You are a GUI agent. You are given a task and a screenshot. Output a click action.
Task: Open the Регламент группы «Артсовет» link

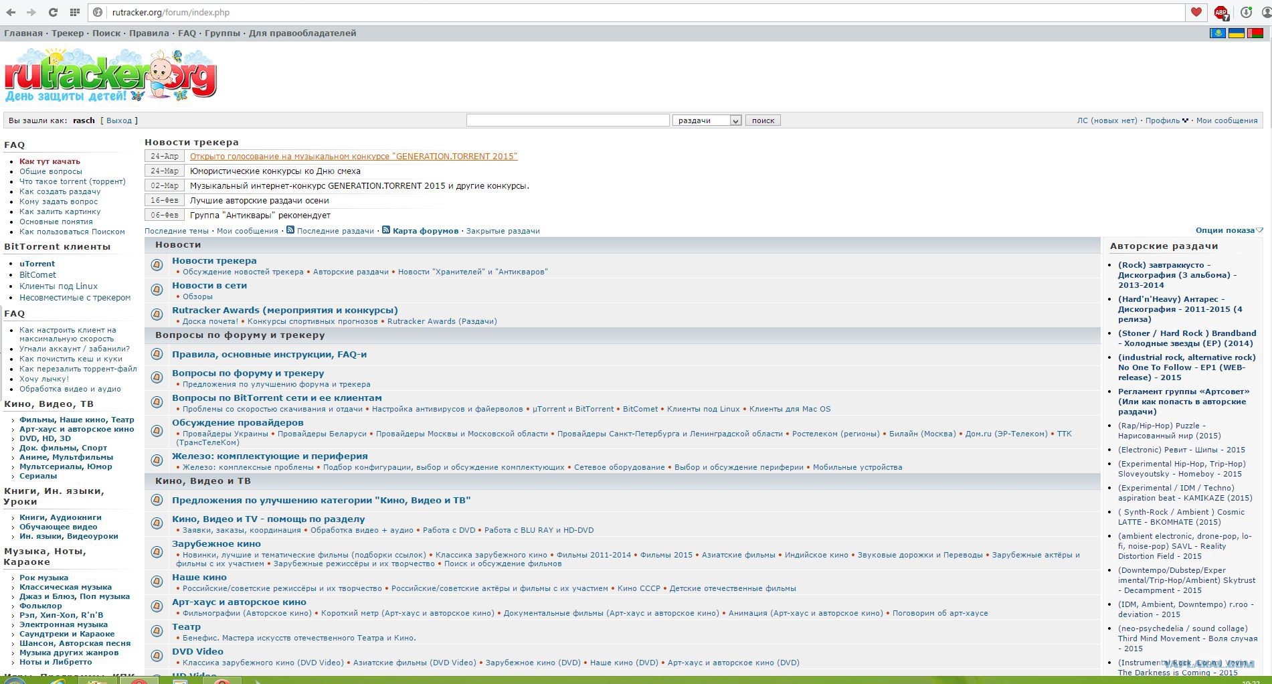(x=1184, y=402)
